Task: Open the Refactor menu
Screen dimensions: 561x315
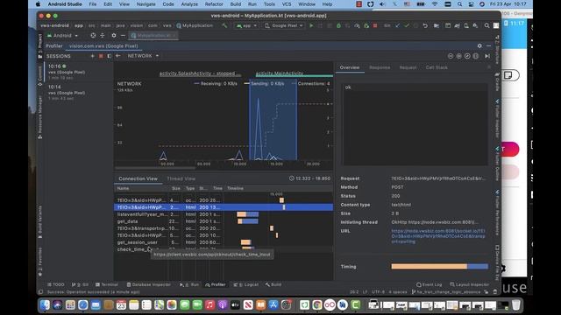Action: coord(214,4)
